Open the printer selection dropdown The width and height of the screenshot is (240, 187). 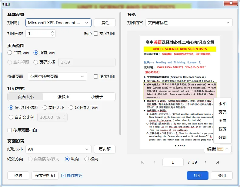[x=58, y=23]
